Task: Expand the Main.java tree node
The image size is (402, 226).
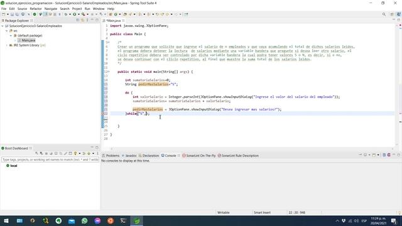Action: (15, 40)
